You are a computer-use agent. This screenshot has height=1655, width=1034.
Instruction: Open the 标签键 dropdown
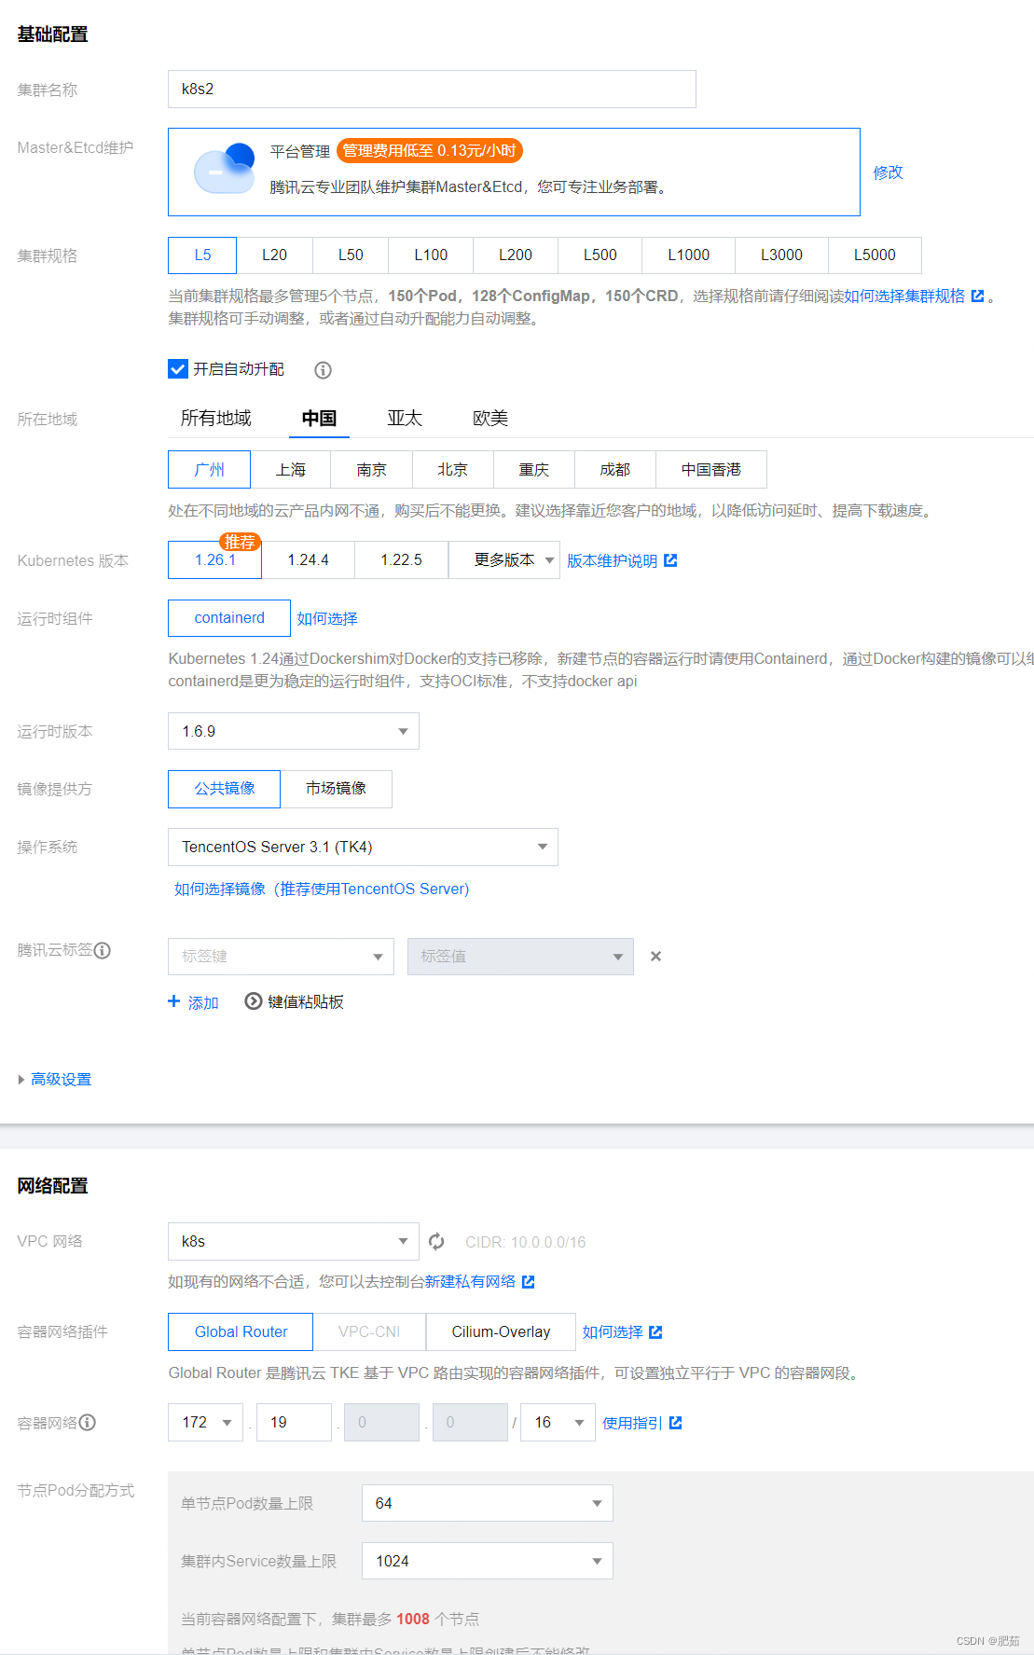click(281, 957)
